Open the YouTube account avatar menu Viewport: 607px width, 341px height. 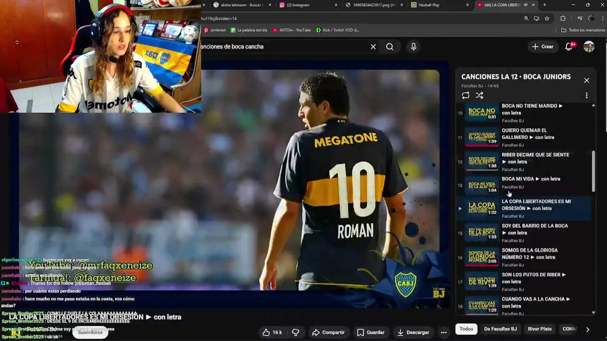pos(589,46)
